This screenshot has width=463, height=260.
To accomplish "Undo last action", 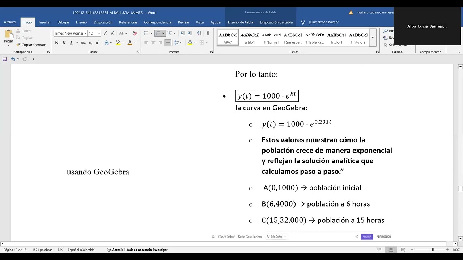I will click(13, 59).
